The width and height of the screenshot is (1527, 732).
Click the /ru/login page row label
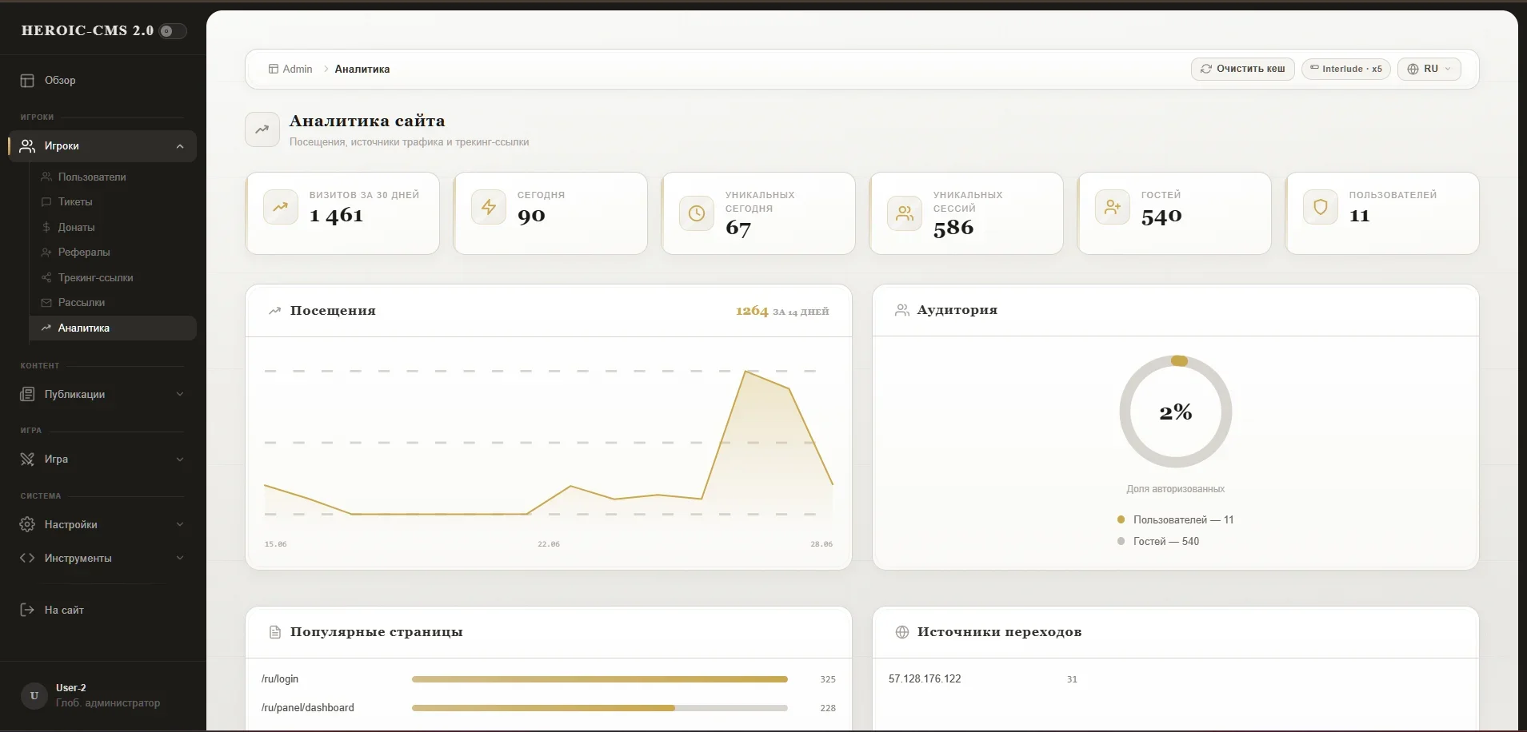[x=280, y=679]
